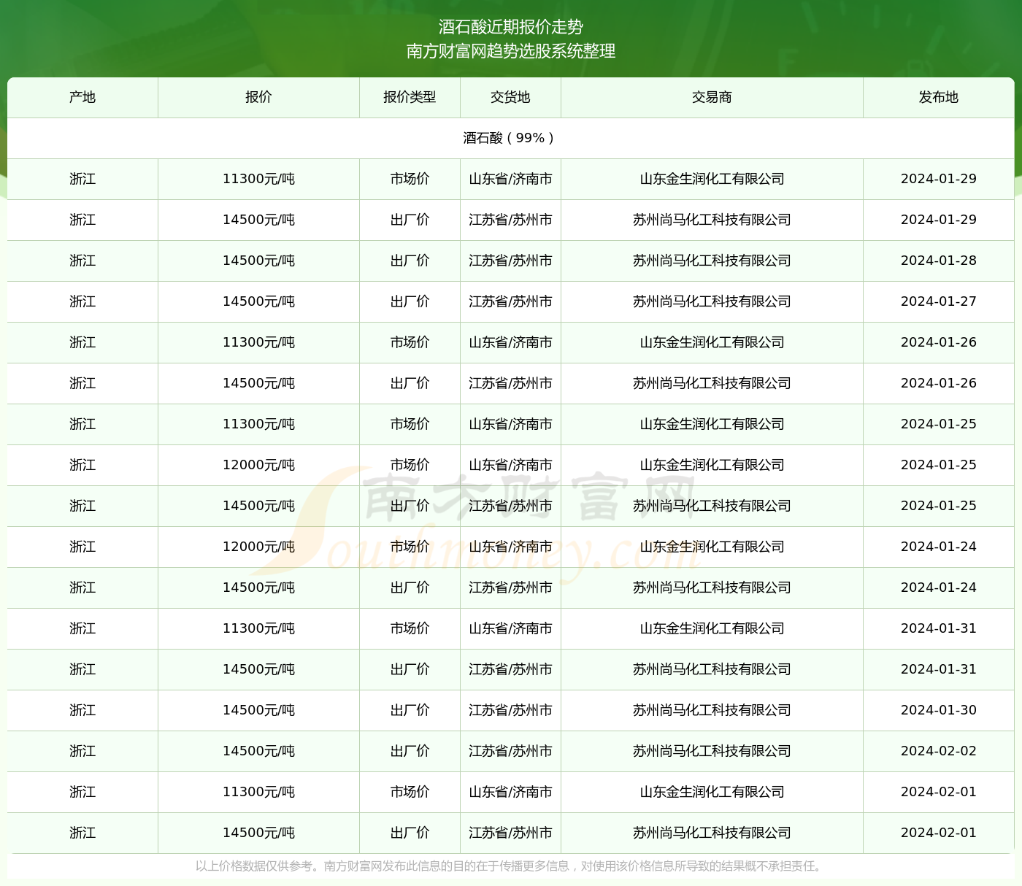The image size is (1022, 886).
Task: Click 苏州尚马化工科技有限公司 in the 2024-01-30 row
Action: coord(712,710)
